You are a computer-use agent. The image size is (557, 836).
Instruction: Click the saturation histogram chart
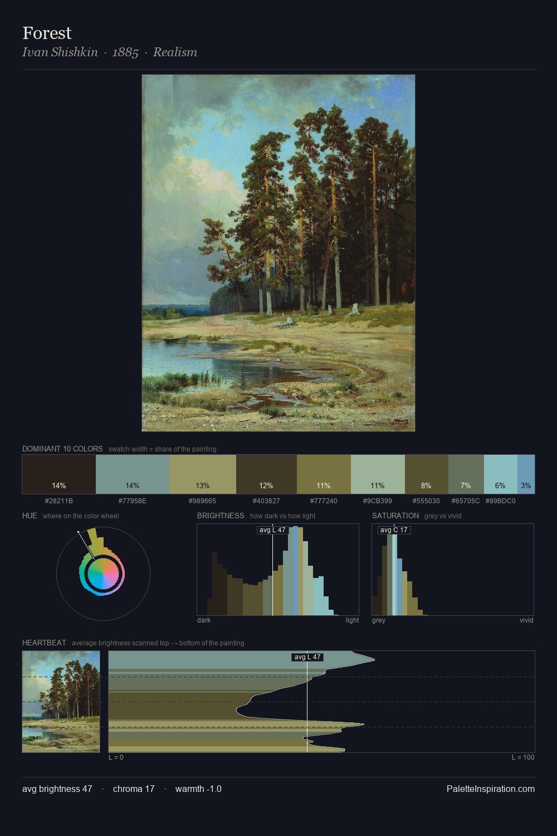coord(453,570)
